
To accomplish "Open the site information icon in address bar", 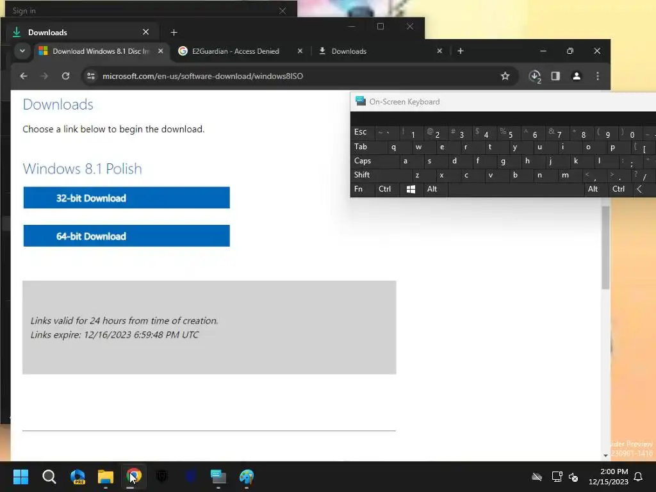I will click(91, 76).
